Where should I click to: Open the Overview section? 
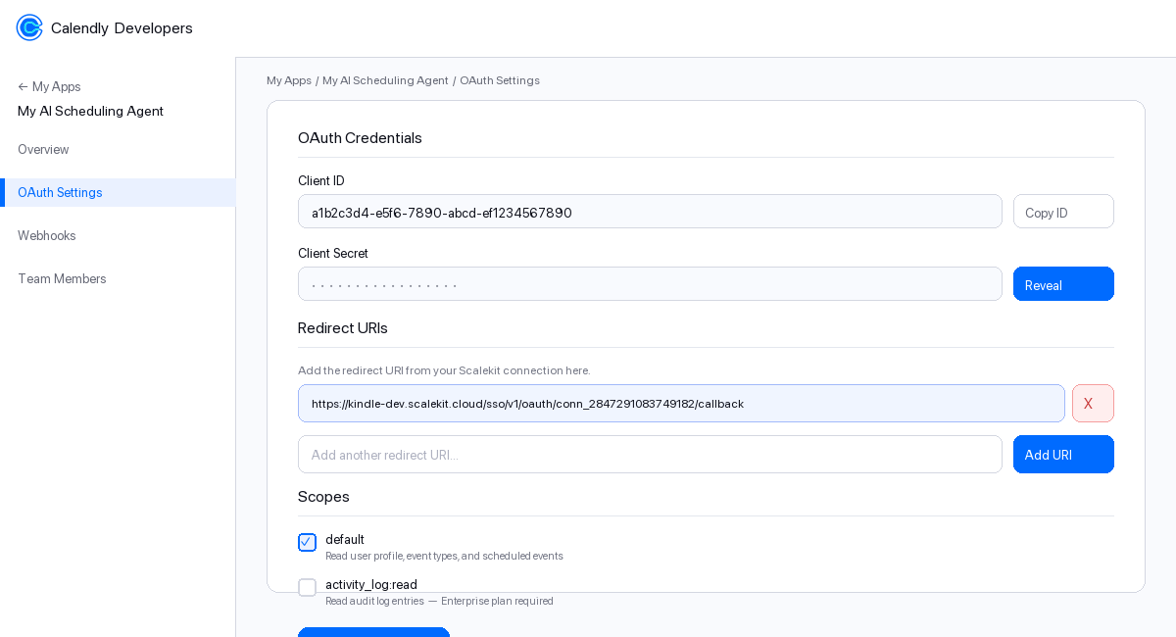(x=43, y=149)
